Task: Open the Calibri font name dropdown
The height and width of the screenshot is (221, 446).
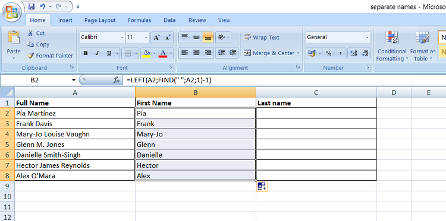Action: pos(122,37)
